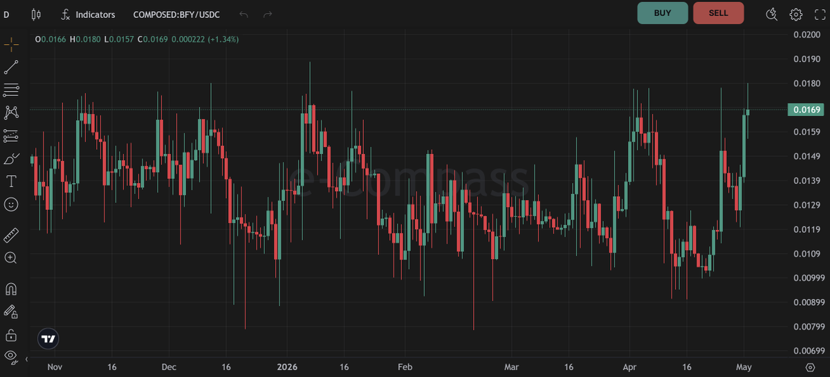Click the red SELL button

[719, 13]
